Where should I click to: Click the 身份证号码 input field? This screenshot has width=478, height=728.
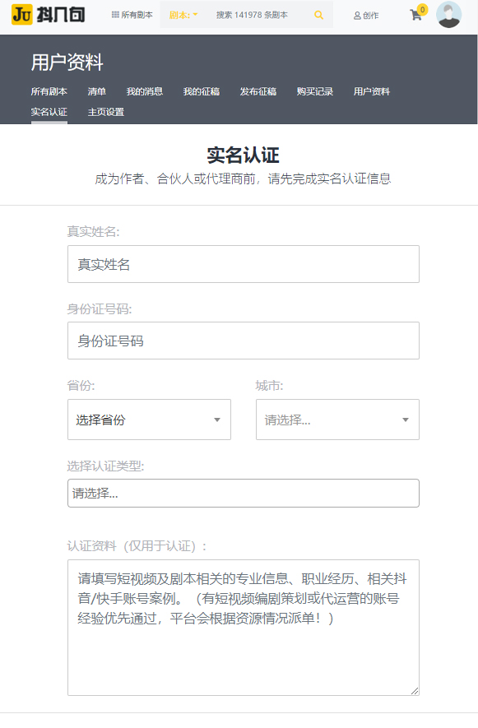pyautogui.click(x=244, y=341)
